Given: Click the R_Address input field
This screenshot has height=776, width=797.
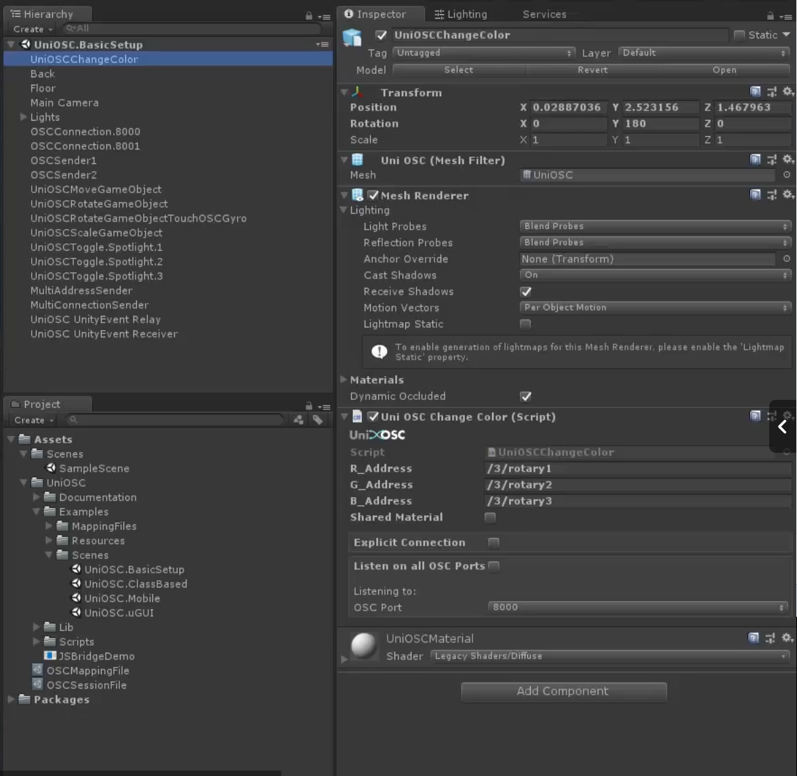Looking at the screenshot, I should click(x=637, y=468).
